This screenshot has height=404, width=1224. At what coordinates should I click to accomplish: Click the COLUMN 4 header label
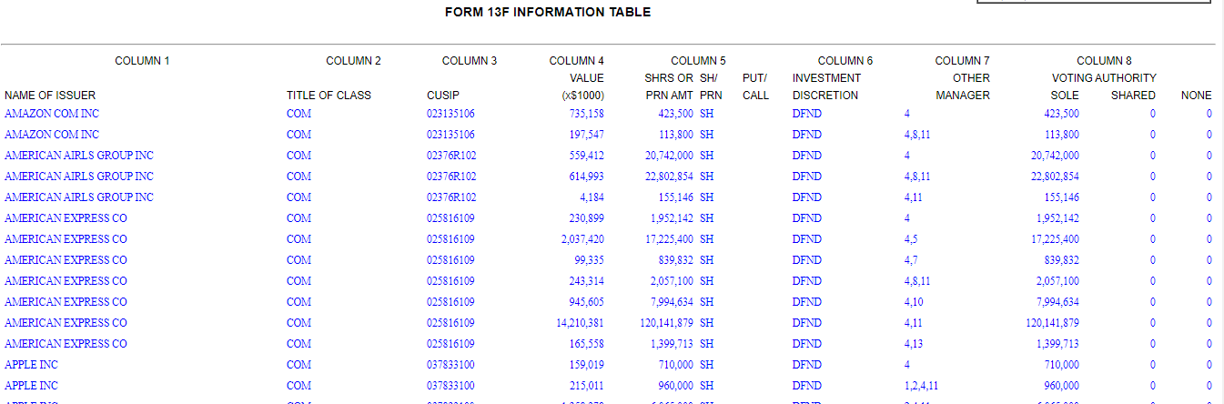[577, 61]
